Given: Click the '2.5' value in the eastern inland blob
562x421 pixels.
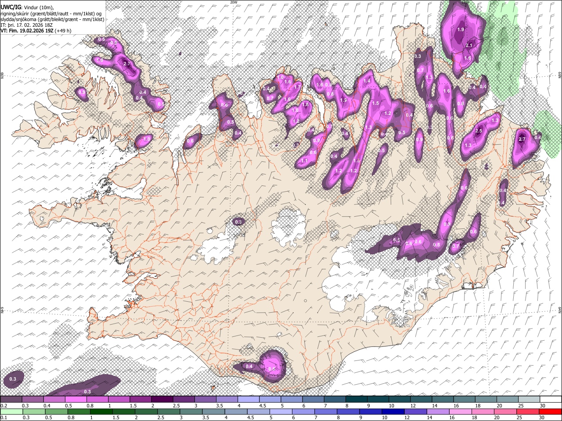Looking at the screenshot, I should point(479,131).
